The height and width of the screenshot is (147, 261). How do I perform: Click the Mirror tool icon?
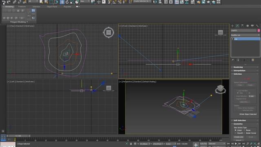tap(155, 2)
